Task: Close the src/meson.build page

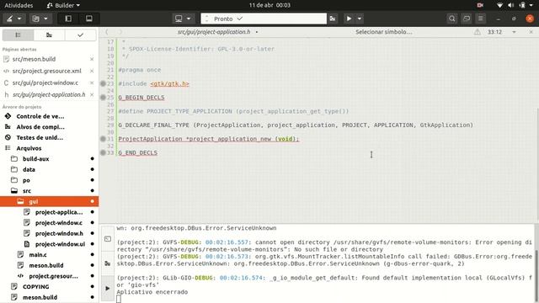Action: click(x=92, y=59)
